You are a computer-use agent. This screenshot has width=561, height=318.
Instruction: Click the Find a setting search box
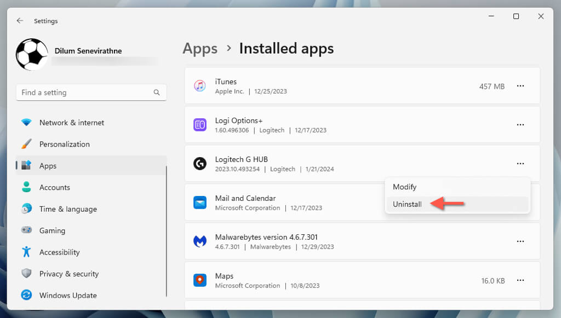85,92
